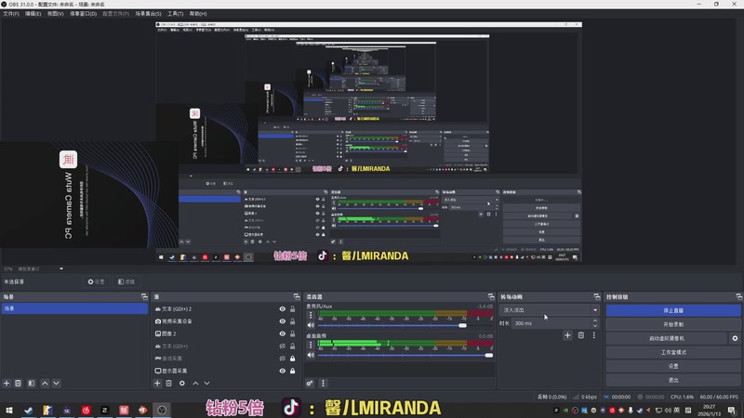Image resolution: width=744 pixels, height=418 pixels.
Task: Remove selected source with trash icon
Action: click(x=169, y=383)
